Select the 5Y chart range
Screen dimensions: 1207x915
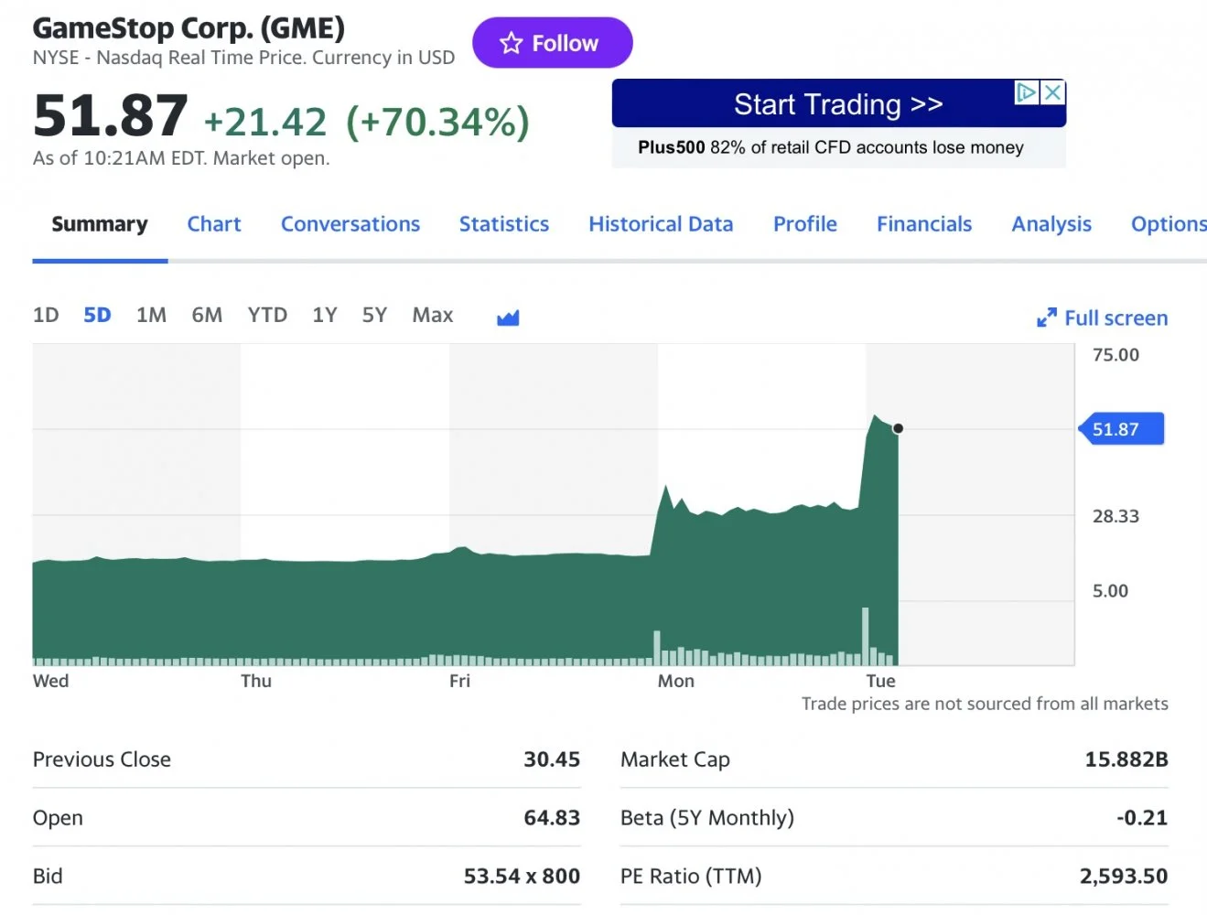click(x=374, y=316)
